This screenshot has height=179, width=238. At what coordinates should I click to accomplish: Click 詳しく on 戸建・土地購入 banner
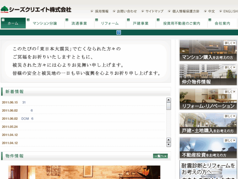tap(230, 116)
